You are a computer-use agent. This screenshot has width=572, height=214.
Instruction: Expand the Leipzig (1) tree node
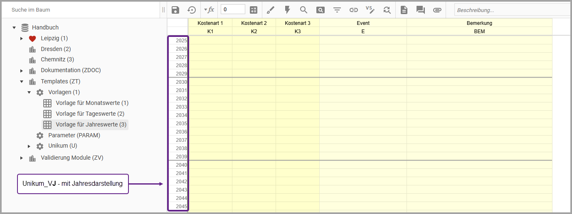(22, 39)
